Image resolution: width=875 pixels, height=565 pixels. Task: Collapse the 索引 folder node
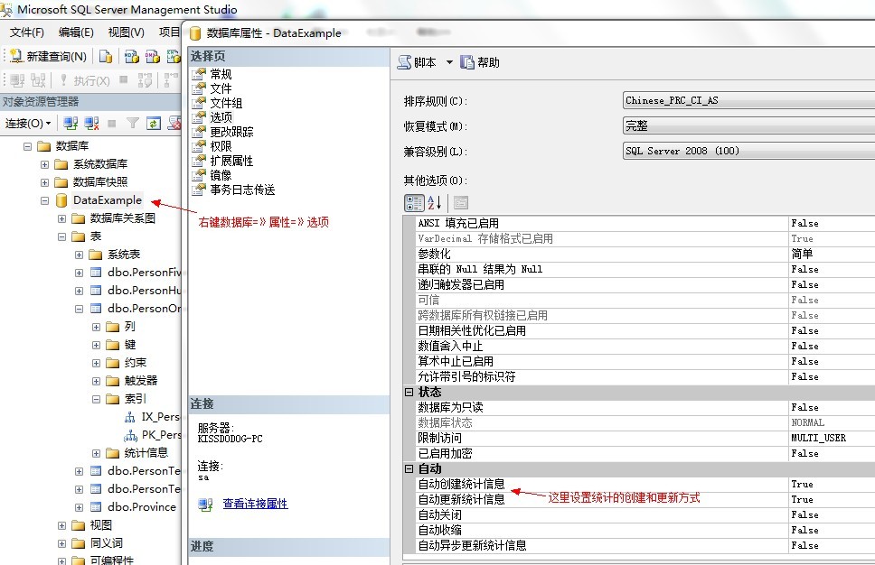96,399
